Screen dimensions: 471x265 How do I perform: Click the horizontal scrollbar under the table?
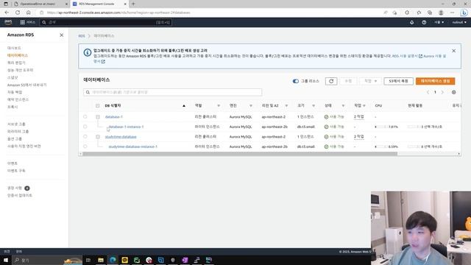click(240, 154)
